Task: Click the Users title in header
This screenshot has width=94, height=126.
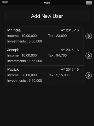Action: coord(47,3)
